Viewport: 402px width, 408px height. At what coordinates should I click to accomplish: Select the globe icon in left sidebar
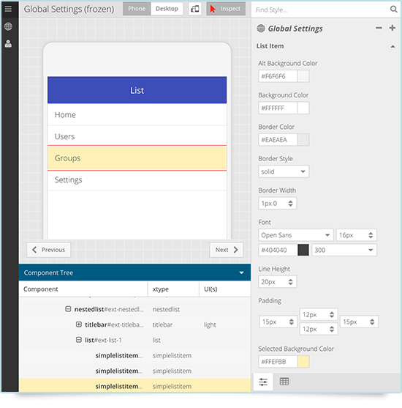[8, 26]
